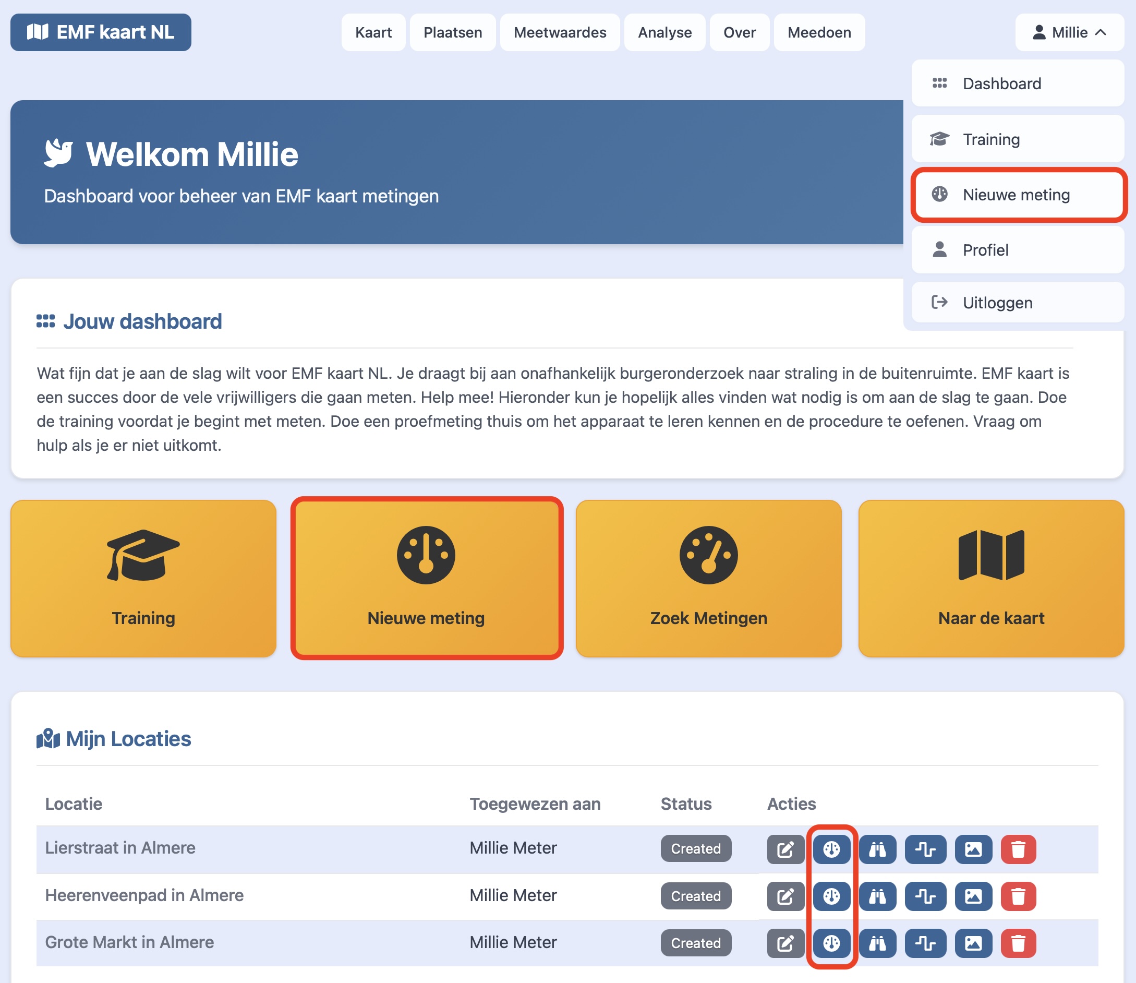Click the EMF kaart NL logo
Image resolution: width=1136 pixels, height=983 pixels.
pos(101,32)
